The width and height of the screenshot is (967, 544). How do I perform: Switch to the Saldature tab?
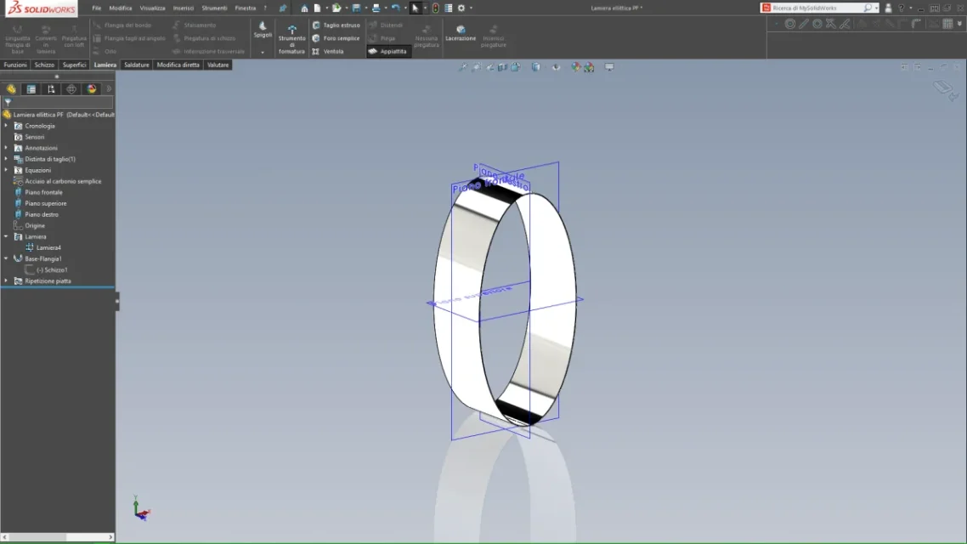click(x=137, y=65)
